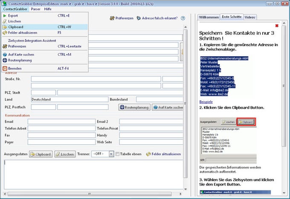Click the Telefon Privat input field
Viewport: 290px width, 199px height.
(151, 128)
